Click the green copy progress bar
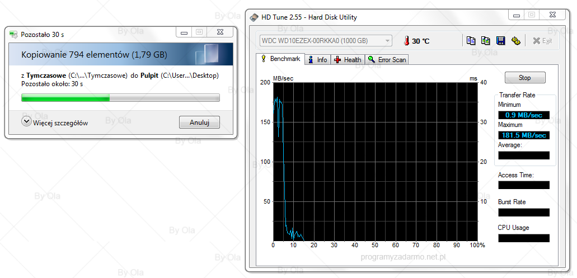The width and height of the screenshot is (577, 278). [120, 97]
